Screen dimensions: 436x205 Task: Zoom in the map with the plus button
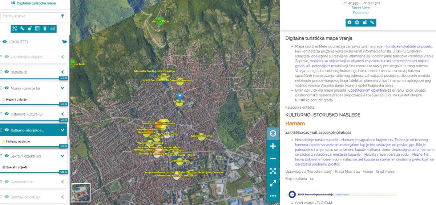(273, 146)
